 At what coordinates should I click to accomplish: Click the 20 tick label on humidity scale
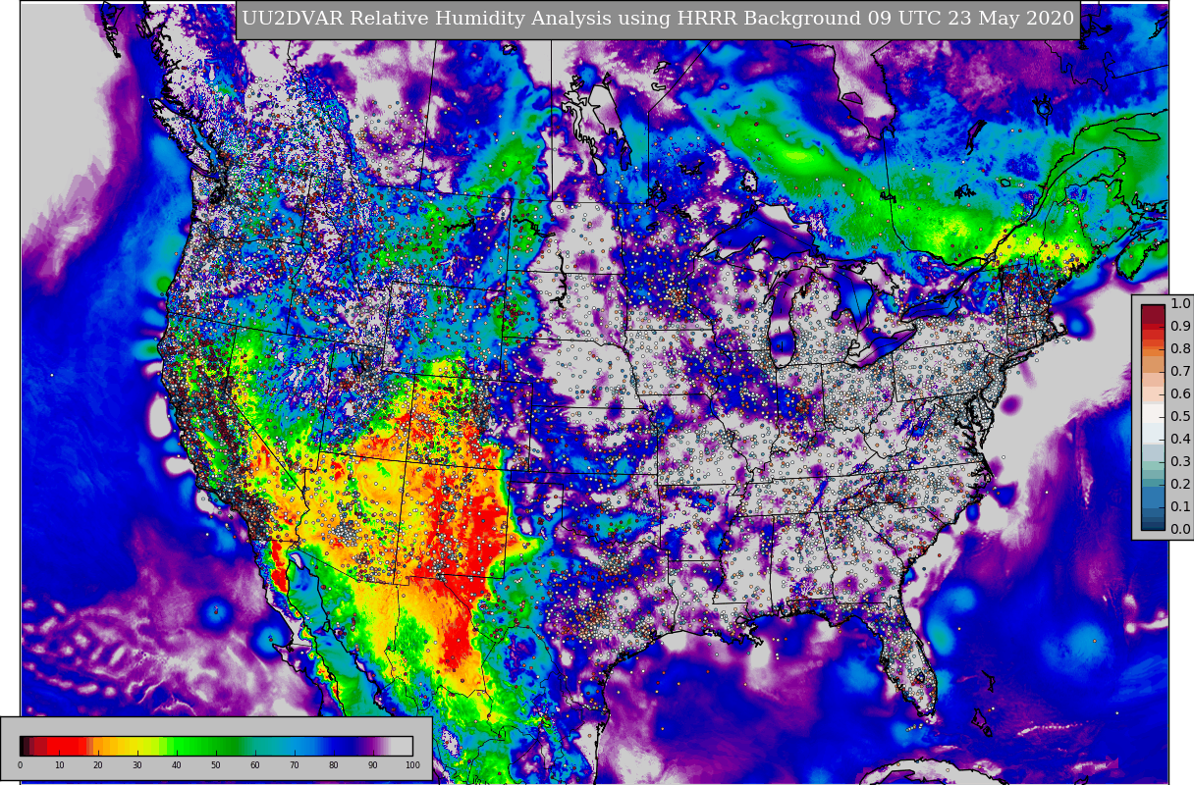pos(98,765)
